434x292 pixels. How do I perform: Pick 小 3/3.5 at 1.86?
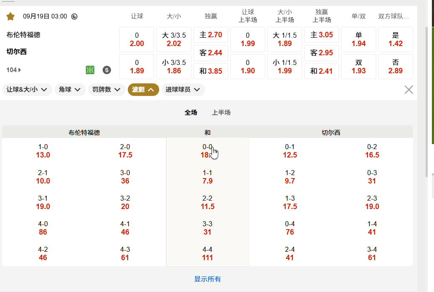pyautogui.click(x=174, y=67)
